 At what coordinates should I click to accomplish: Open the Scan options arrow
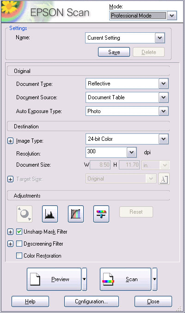tap(154, 279)
